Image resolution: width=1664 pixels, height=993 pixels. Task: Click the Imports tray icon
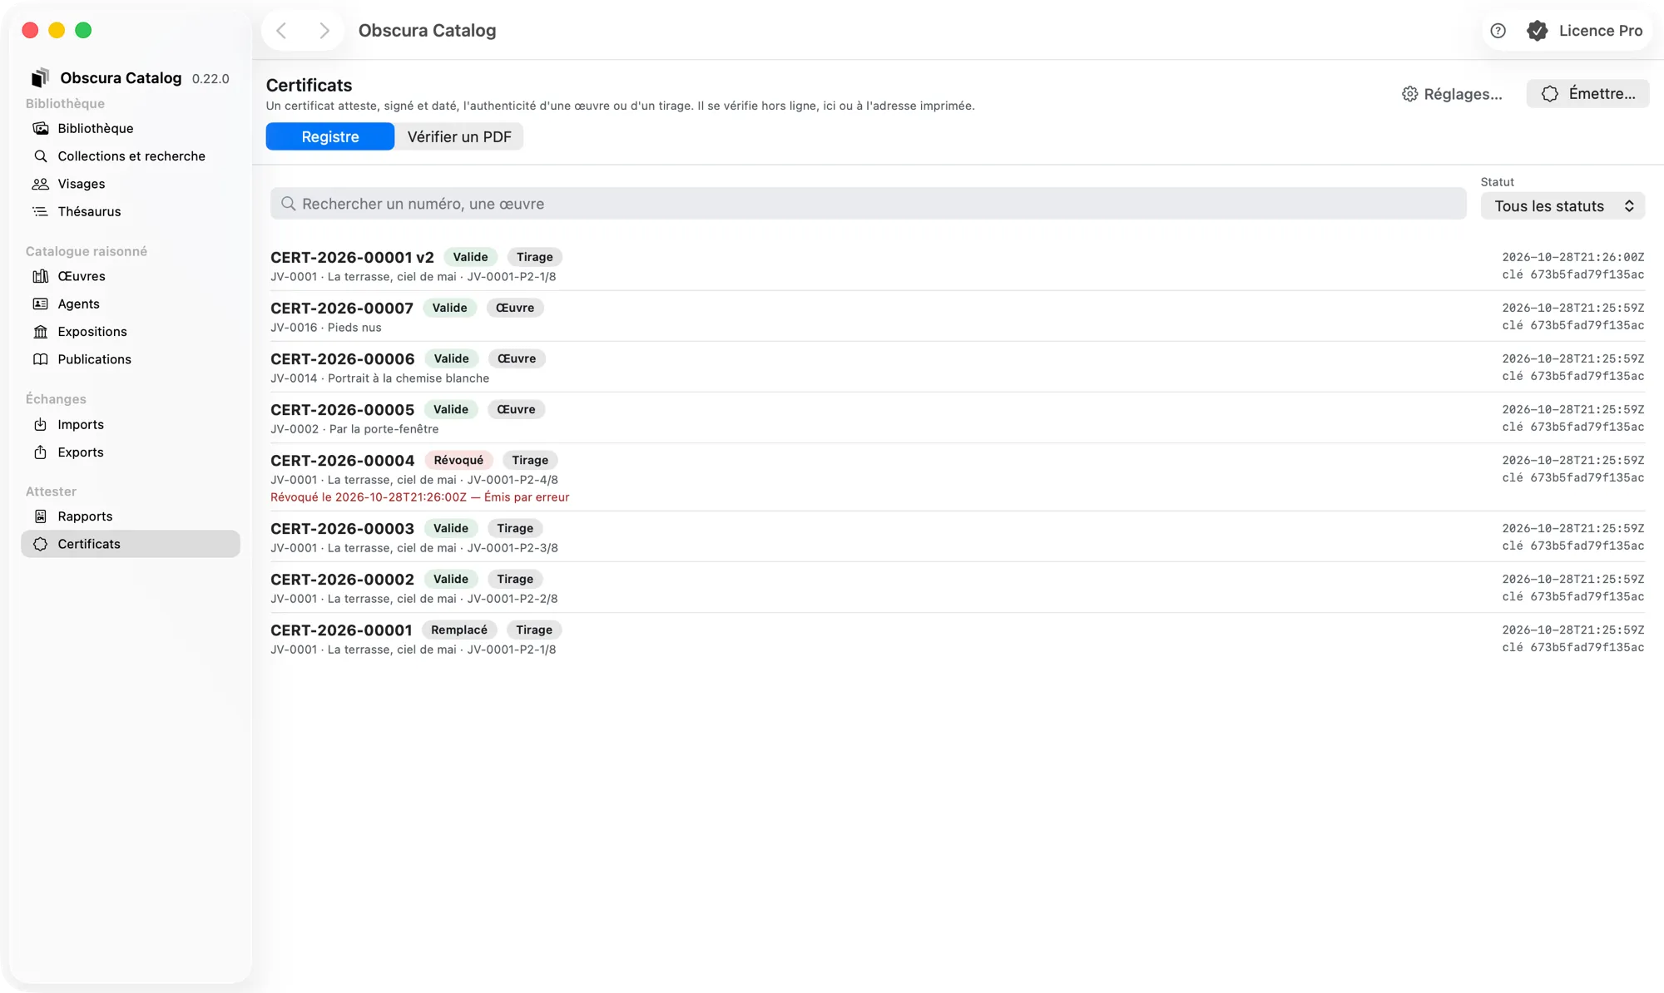click(40, 424)
